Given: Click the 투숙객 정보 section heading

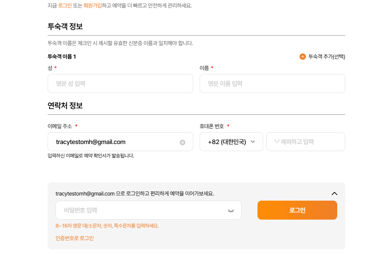Looking at the screenshot, I should click(x=65, y=27).
